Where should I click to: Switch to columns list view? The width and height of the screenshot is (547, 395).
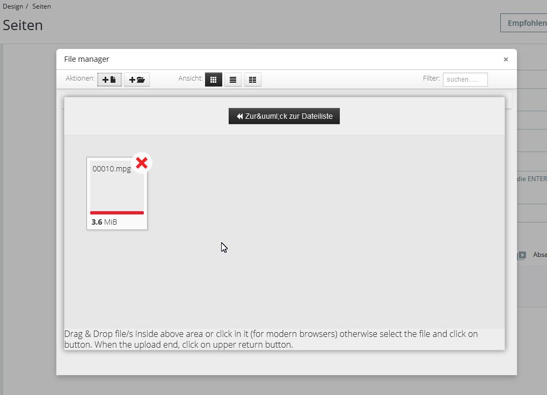click(253, 80)
